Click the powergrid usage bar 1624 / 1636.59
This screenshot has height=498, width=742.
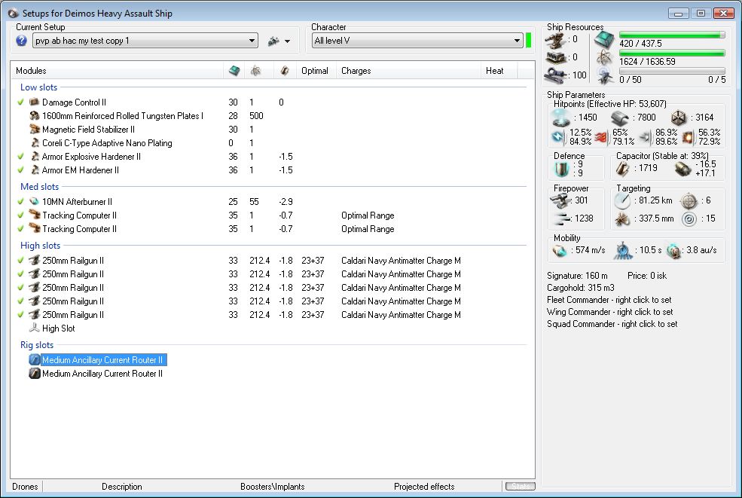pos(672,53)
